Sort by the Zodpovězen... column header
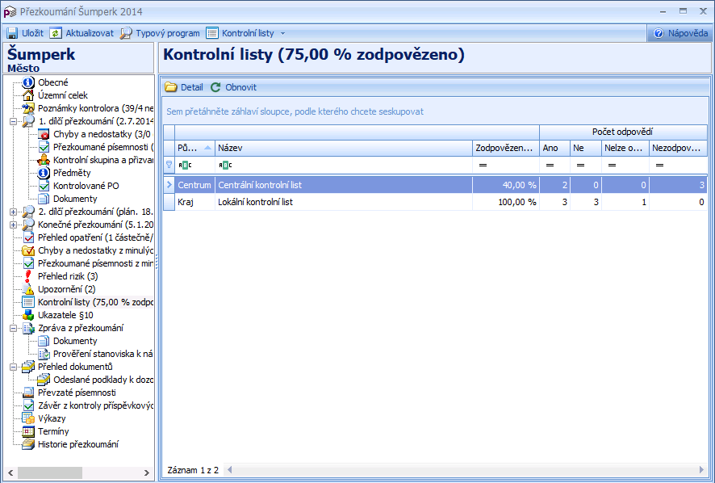 (x=506, y=148)
